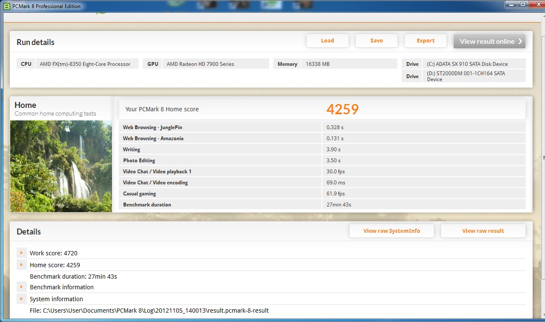Click the Details section heading
This screenshot has width=545, height=322.
29,232
